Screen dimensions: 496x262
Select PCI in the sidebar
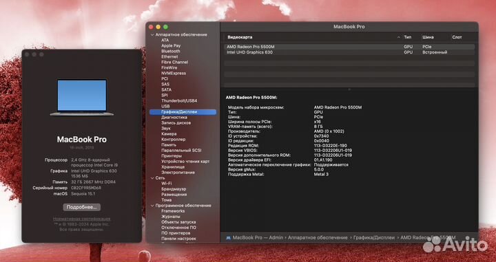click(x=165, y=78)
